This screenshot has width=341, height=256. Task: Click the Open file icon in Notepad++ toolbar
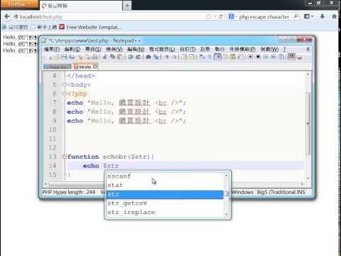(x=57, y=57)
